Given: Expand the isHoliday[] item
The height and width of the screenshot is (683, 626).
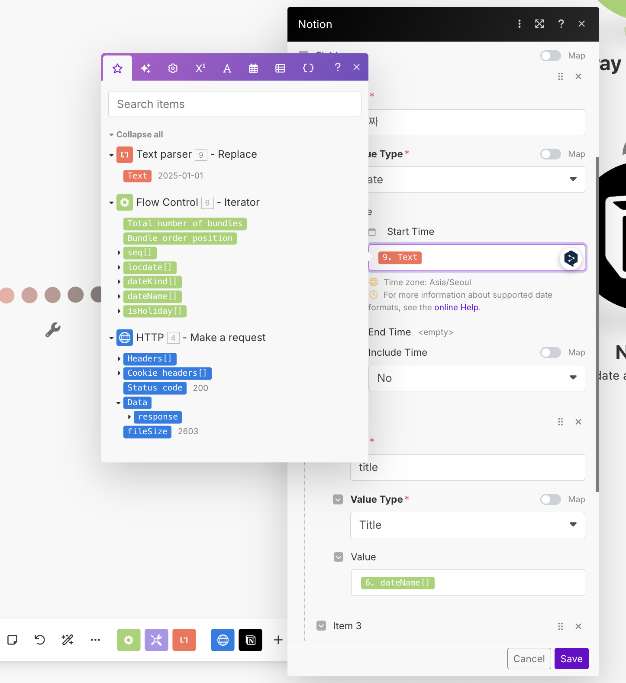Looking at the screenshot, I should (x=119, y=311).
